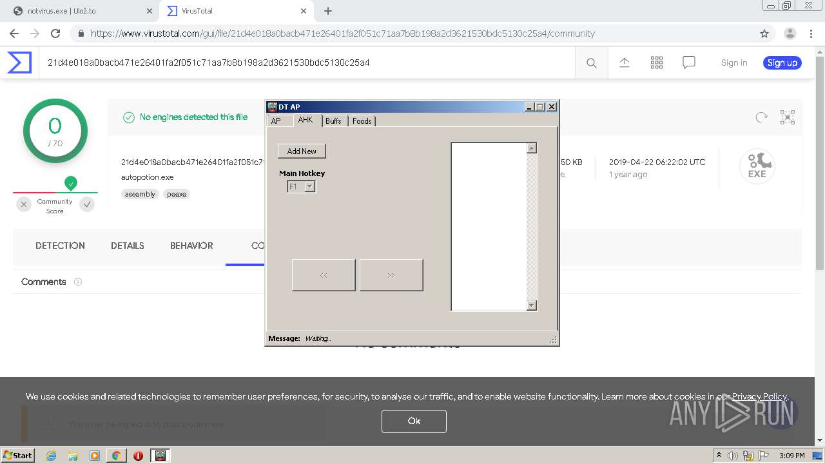Click the Comments info icon
Image resolution: width=825 pixels, height=464 pixels.
(78, 282)
